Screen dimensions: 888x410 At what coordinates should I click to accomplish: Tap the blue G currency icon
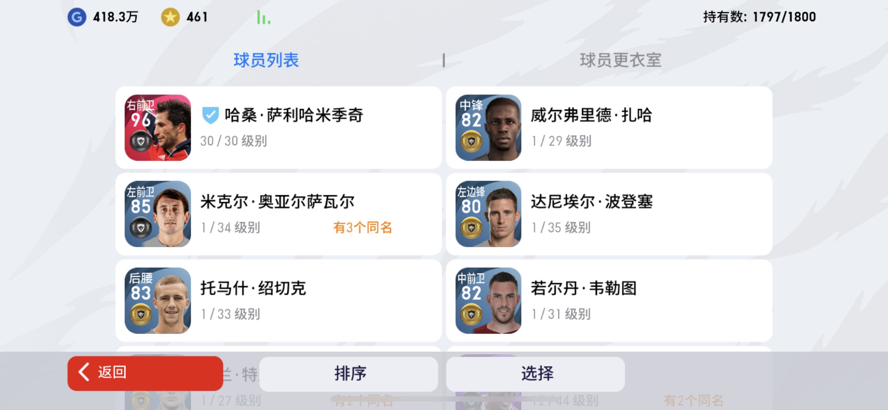tap(77, 17)
